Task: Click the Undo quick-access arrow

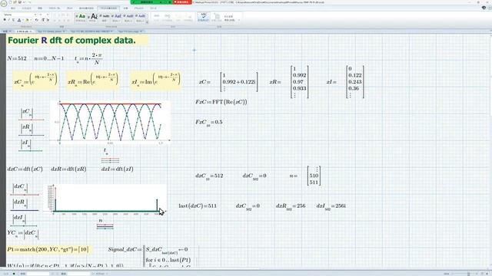Action: point(24,2)
